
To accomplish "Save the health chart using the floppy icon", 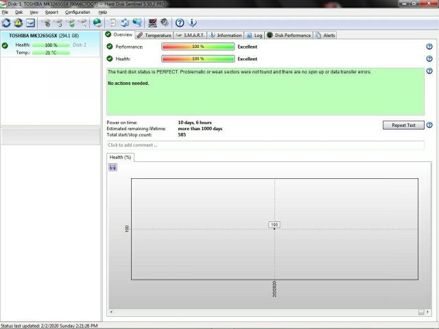I will (x=112, y=167).
